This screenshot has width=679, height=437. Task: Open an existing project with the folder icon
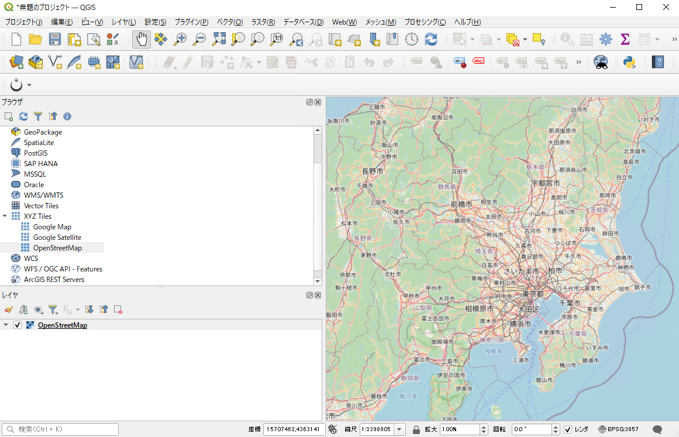pyautogui.click(x=35, y=39)
